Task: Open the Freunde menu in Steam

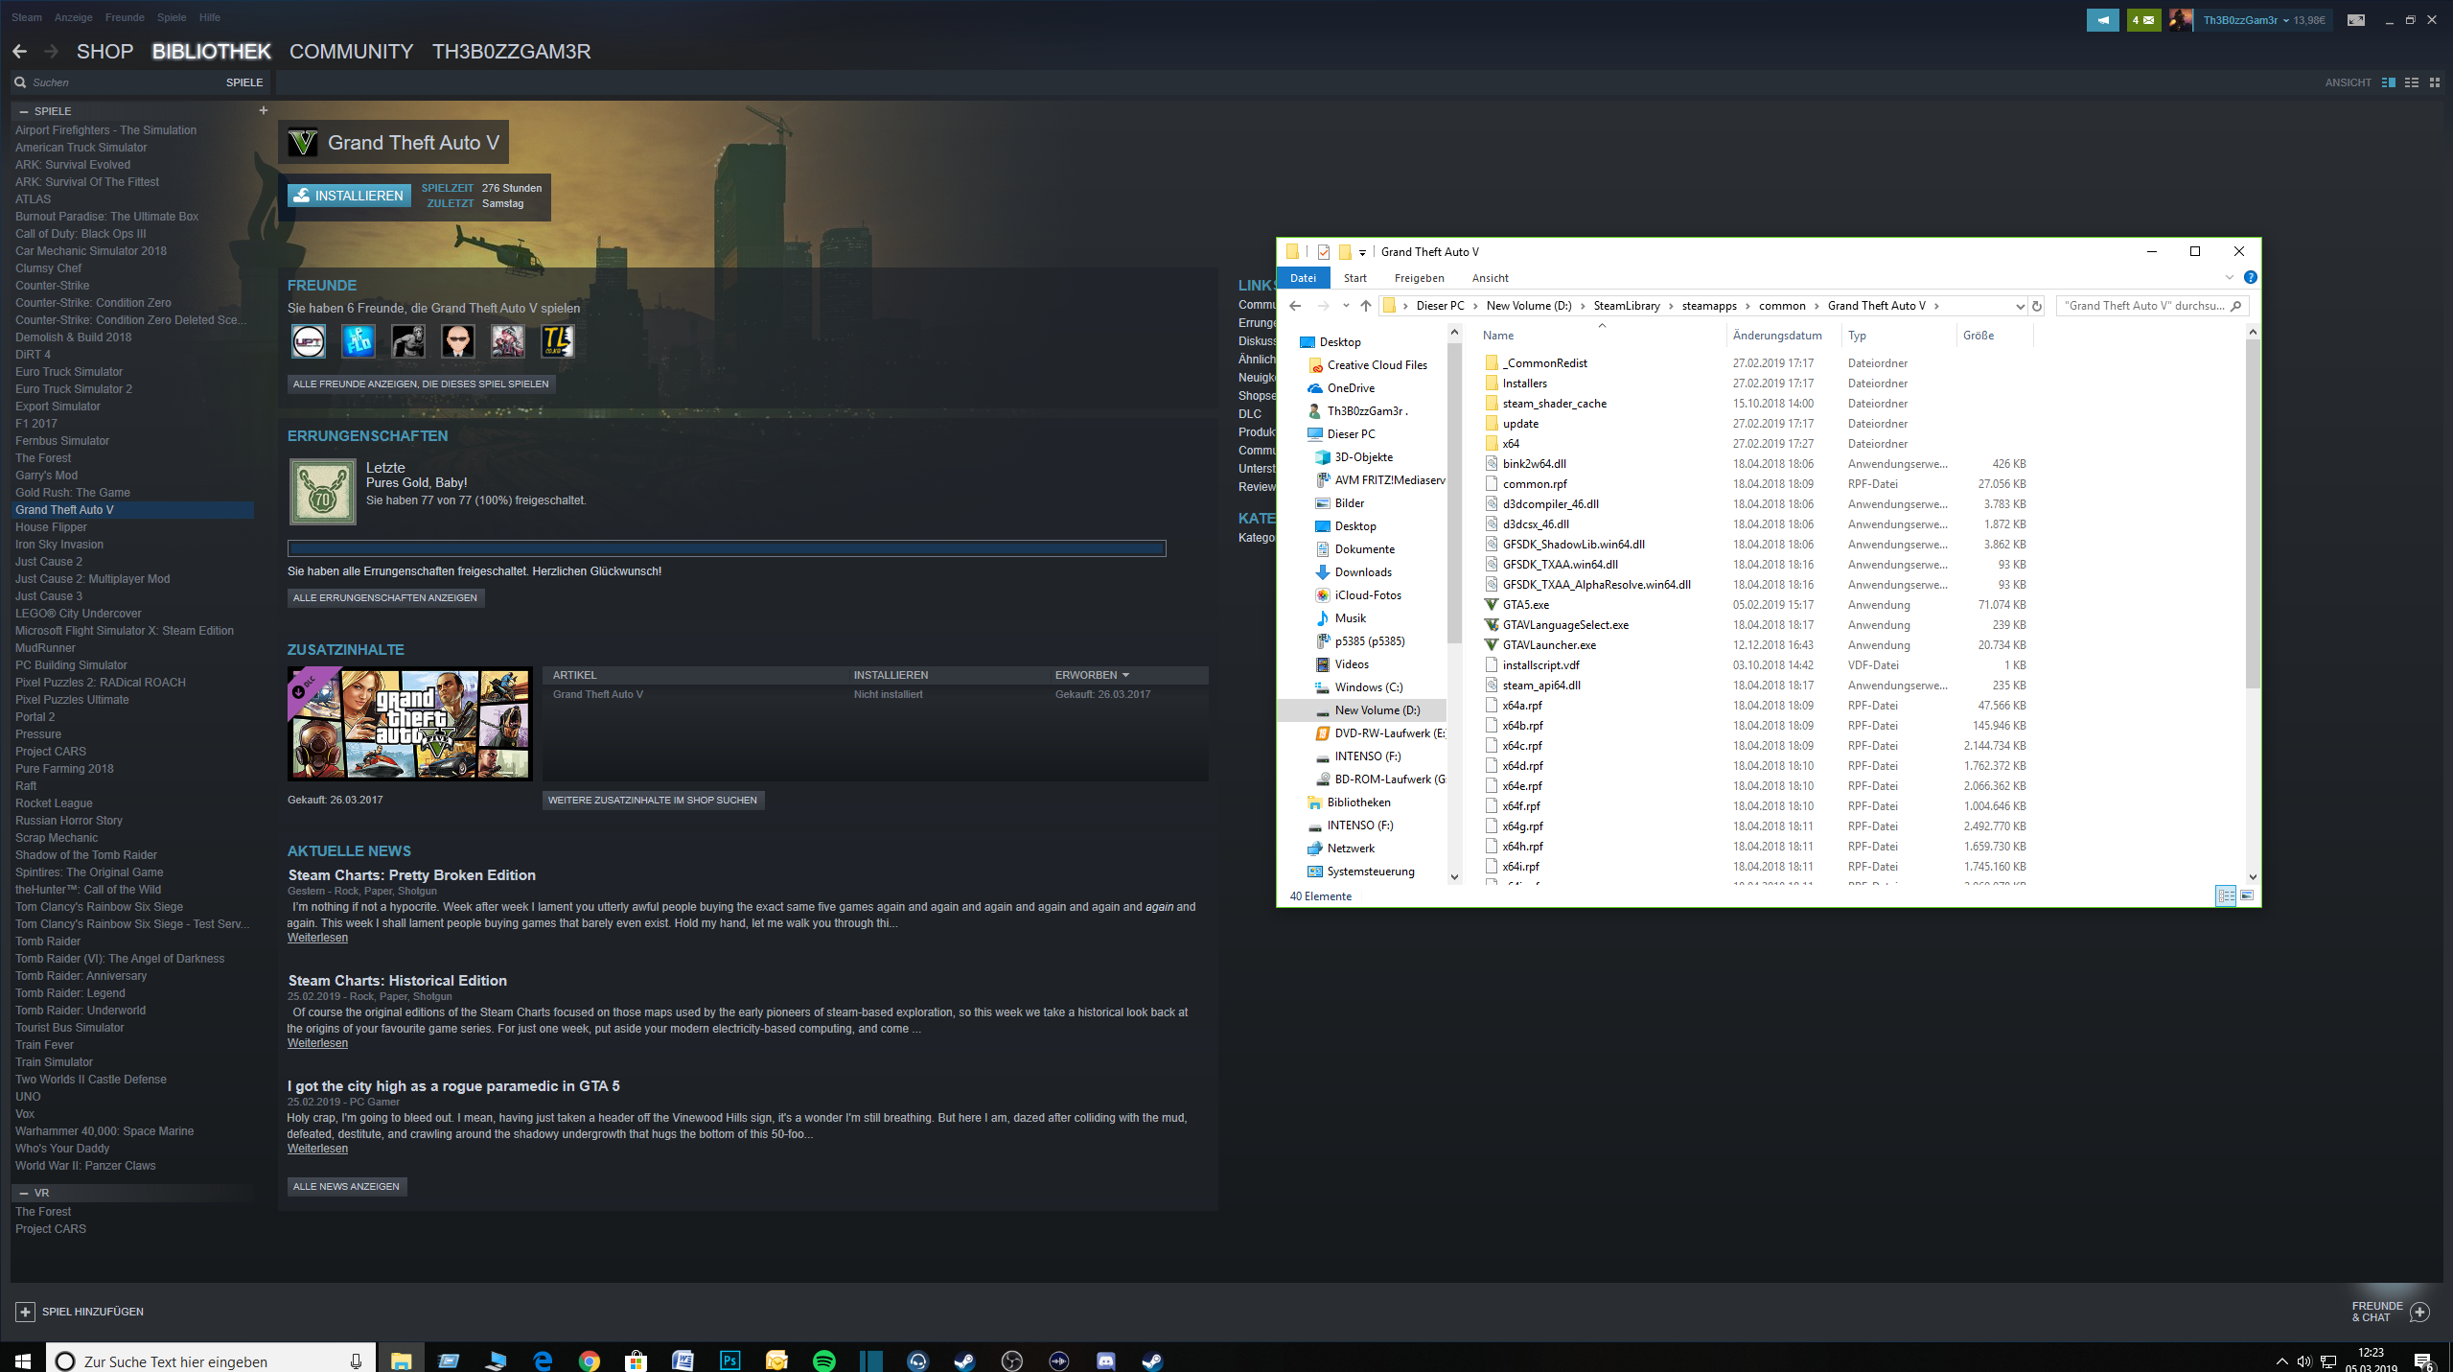Action: click(125, 17)
